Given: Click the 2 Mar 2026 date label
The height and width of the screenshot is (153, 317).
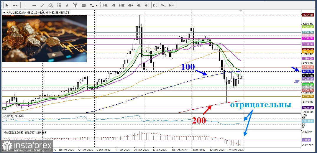Looking at the screenshot, I should (198, 150).
